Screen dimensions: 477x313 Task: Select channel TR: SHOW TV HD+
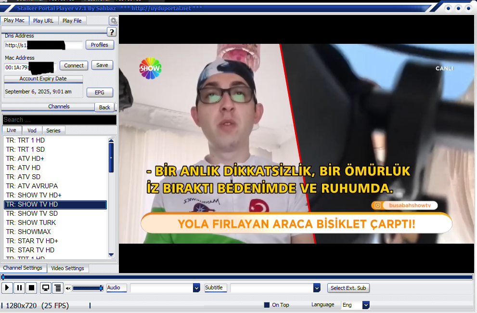point(56,195)
